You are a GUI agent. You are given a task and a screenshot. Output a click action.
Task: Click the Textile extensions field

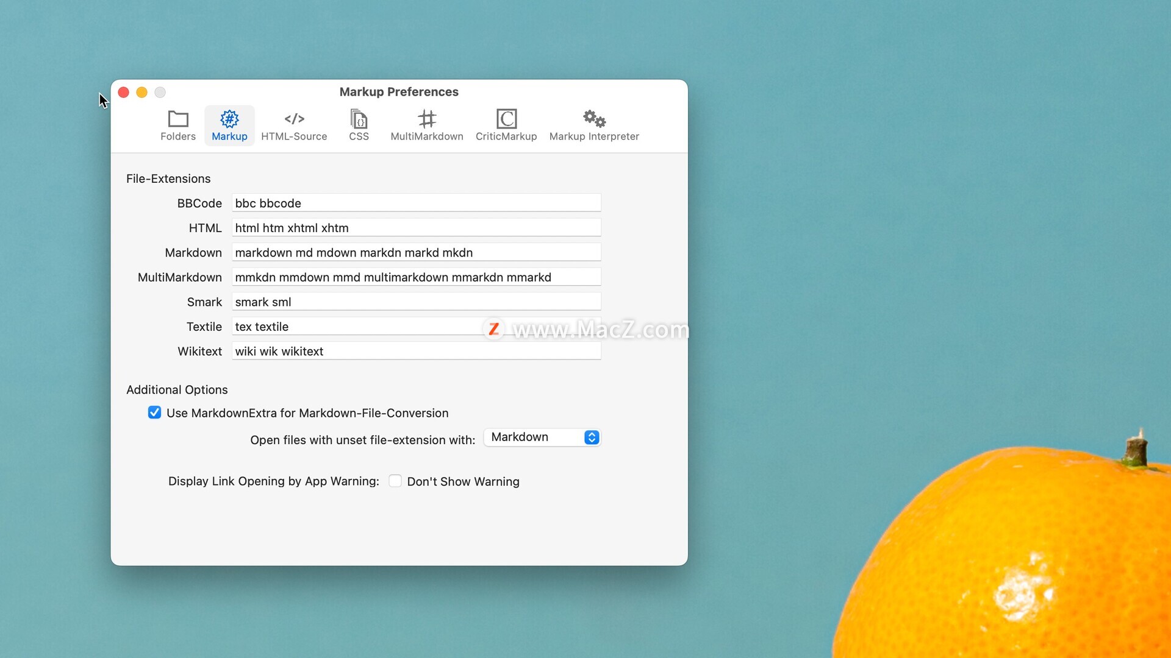pos(417,327)
